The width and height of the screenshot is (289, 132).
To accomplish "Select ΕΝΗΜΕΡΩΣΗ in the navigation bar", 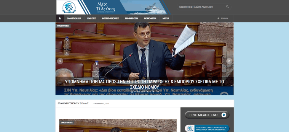I will pos(131,18).
